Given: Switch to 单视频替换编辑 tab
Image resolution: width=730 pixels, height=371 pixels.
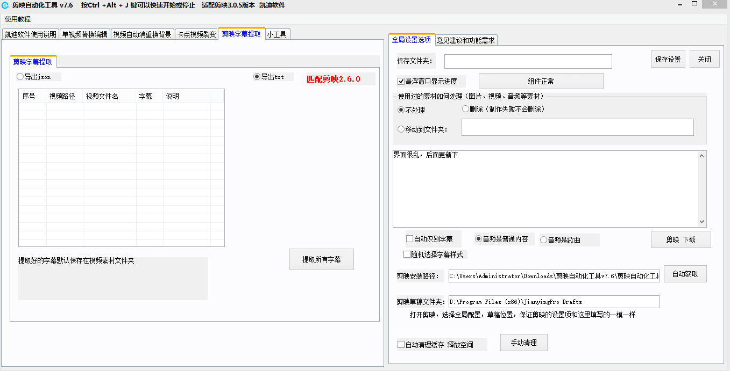Looking at the screenshot, I should [x=84, y=34].
